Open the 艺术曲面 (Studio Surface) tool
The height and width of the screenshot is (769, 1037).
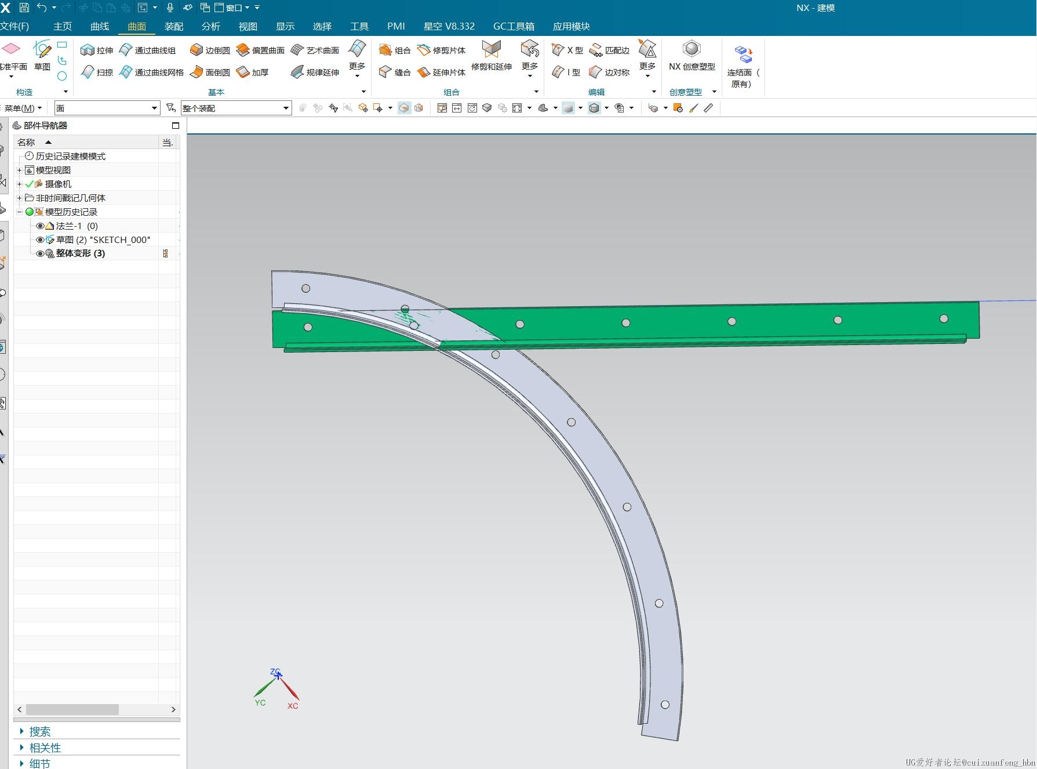(x=315, y=50)
